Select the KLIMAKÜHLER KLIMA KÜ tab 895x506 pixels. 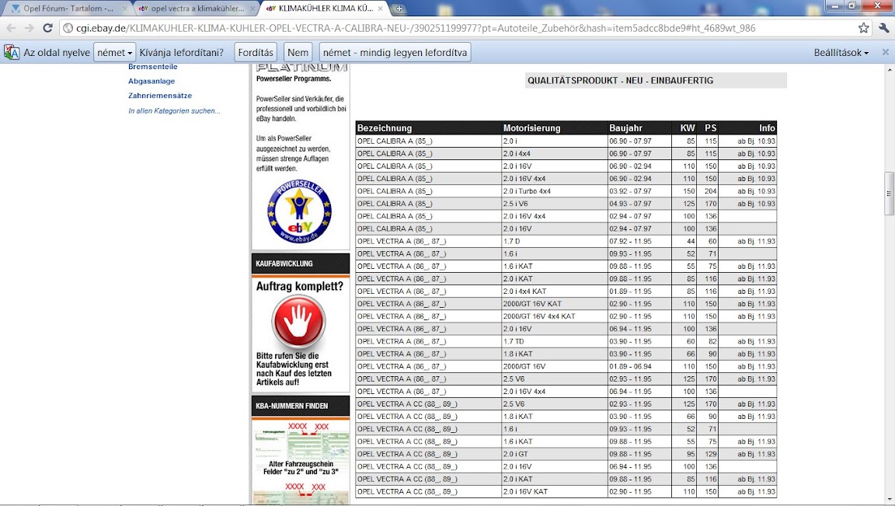click(x=326, y=9)
